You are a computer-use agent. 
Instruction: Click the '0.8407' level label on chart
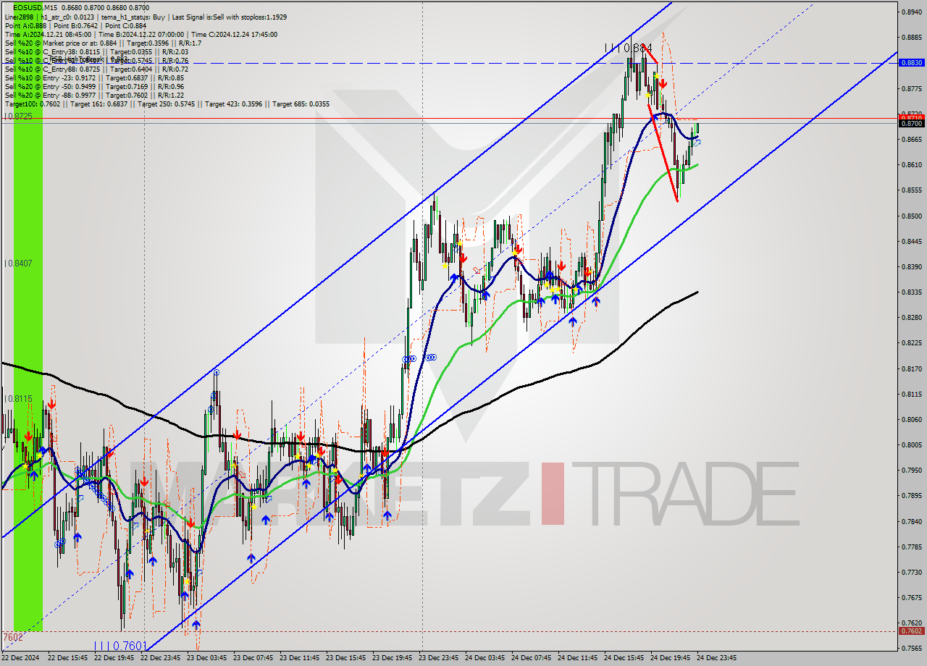point(18,264)
